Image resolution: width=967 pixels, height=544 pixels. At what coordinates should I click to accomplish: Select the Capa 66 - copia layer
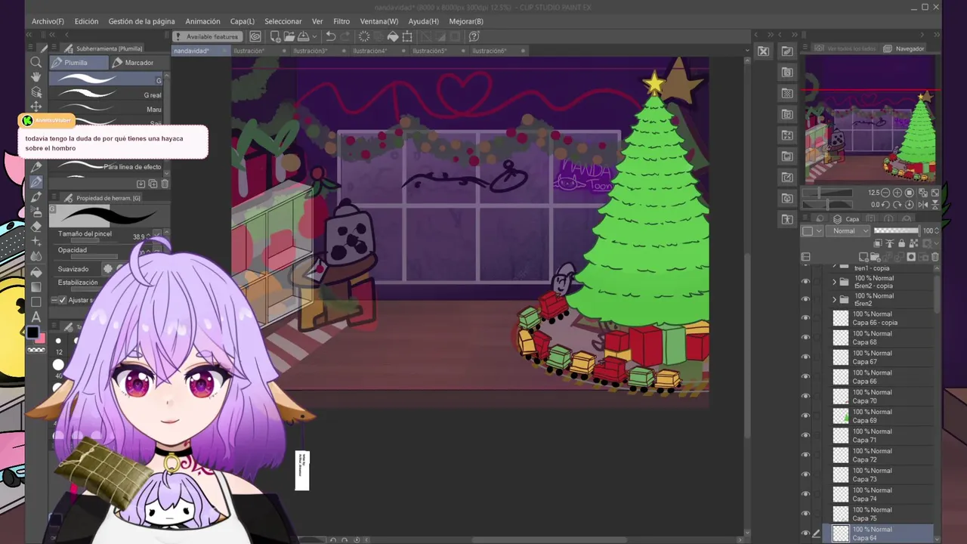881,318
